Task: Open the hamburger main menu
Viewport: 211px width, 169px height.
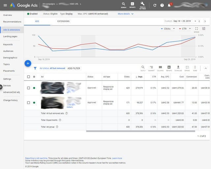Action: (x=5, y=5)
